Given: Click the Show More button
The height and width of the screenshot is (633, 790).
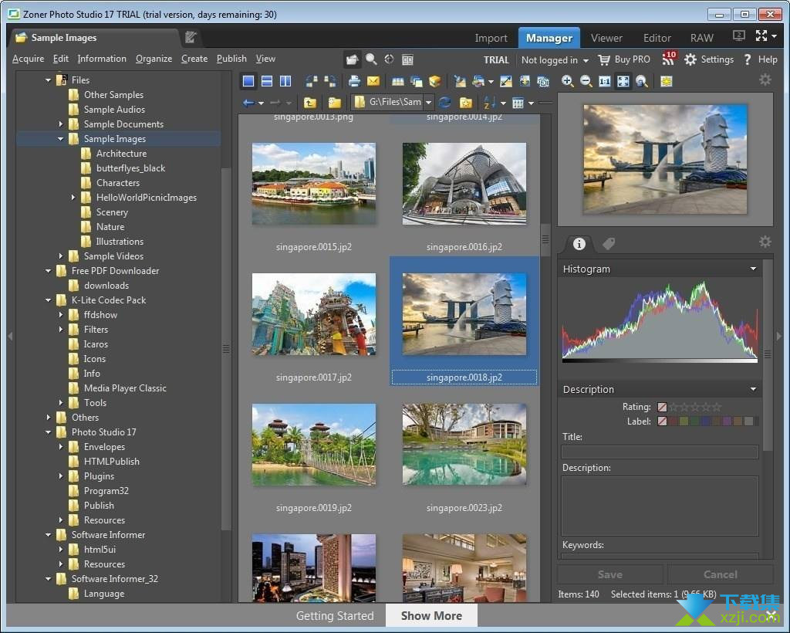Looking at the screenshot, I should 431,615.
